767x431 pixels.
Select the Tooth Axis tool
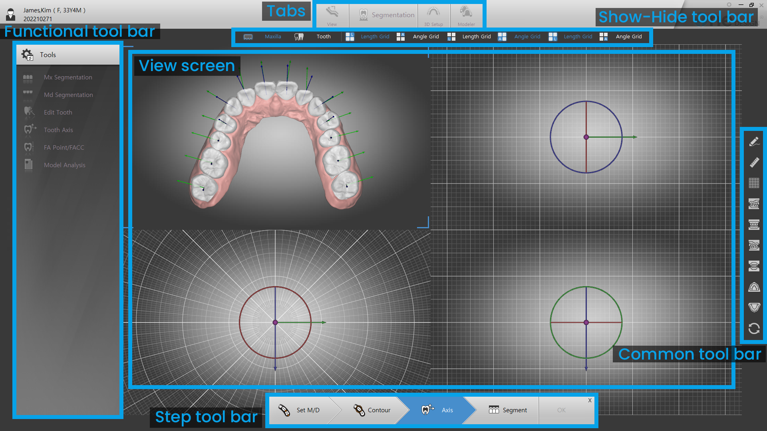tap(58, 130)
